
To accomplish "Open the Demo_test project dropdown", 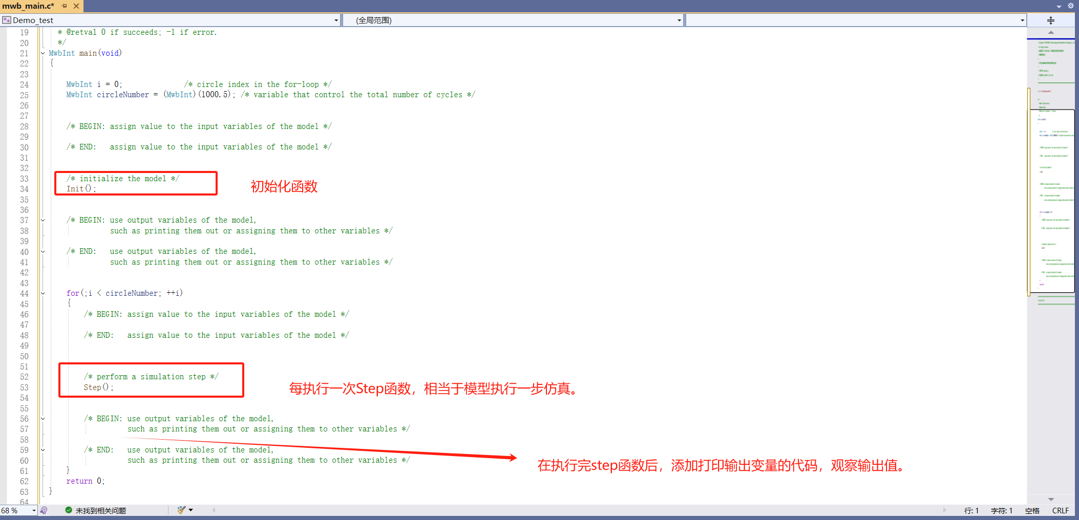I will point(336,20).
